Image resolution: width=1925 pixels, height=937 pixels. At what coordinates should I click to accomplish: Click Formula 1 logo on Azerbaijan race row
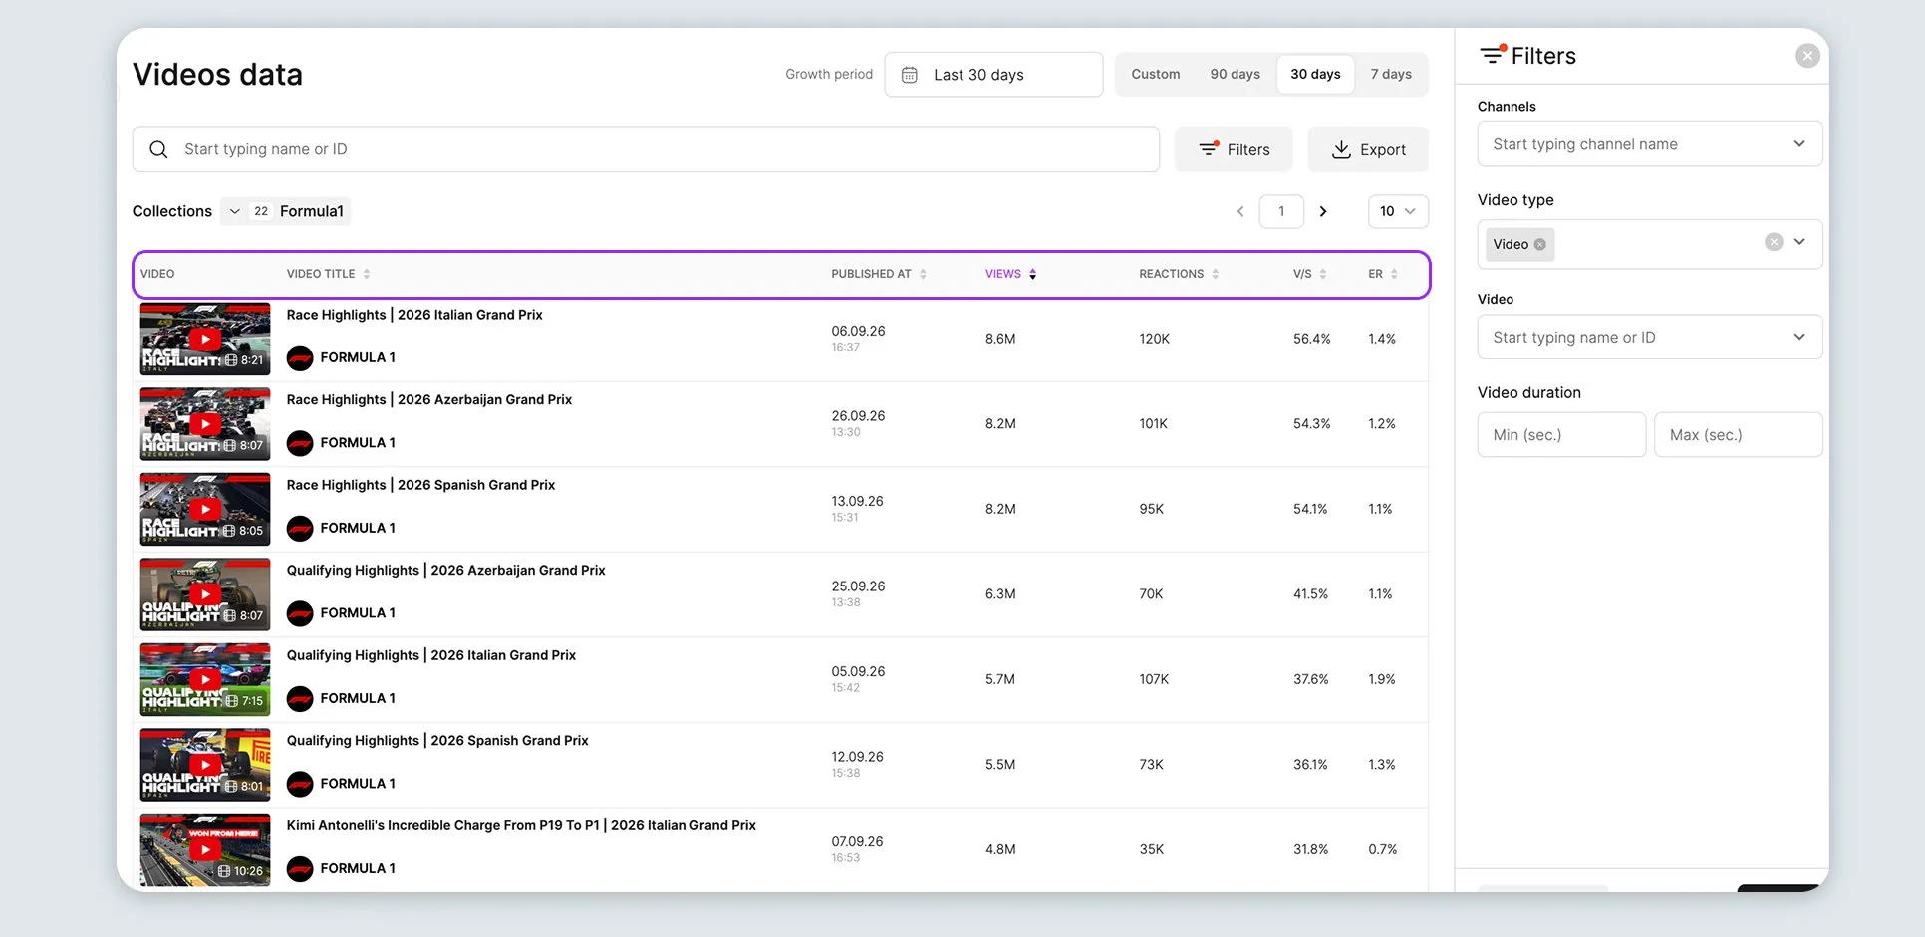coord(300,443)
